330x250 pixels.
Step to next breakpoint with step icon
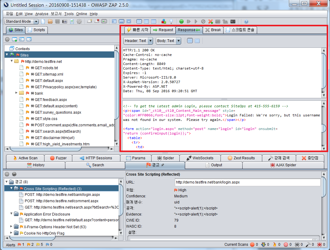click(x=188, y=21)
